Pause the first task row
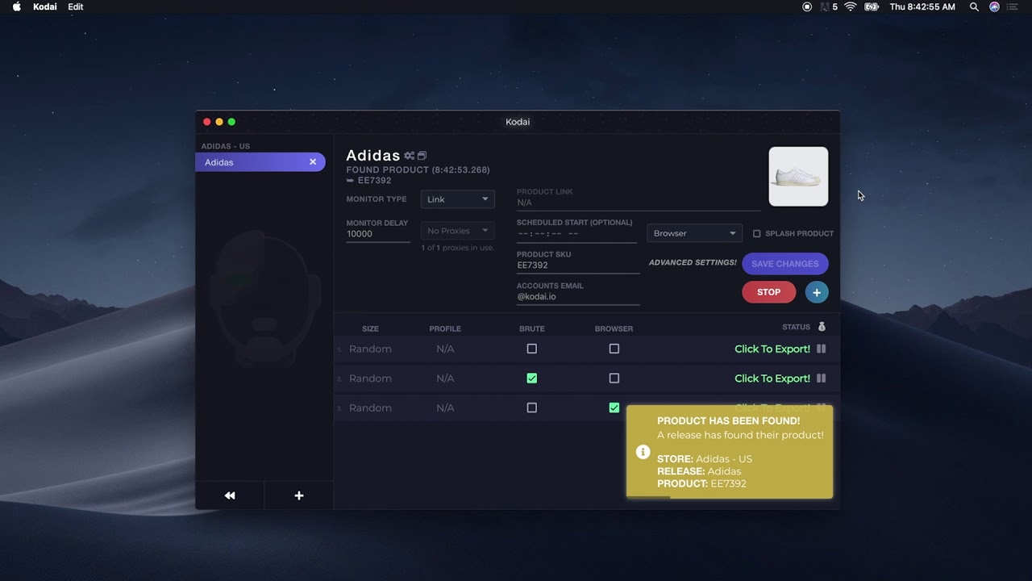The image size is (1032, 581). (x=821, y=349)
